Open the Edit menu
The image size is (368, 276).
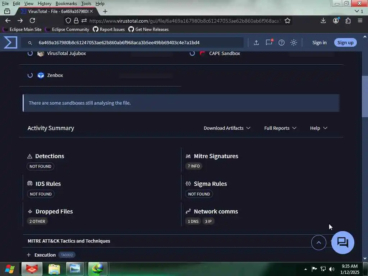[17, 4]
